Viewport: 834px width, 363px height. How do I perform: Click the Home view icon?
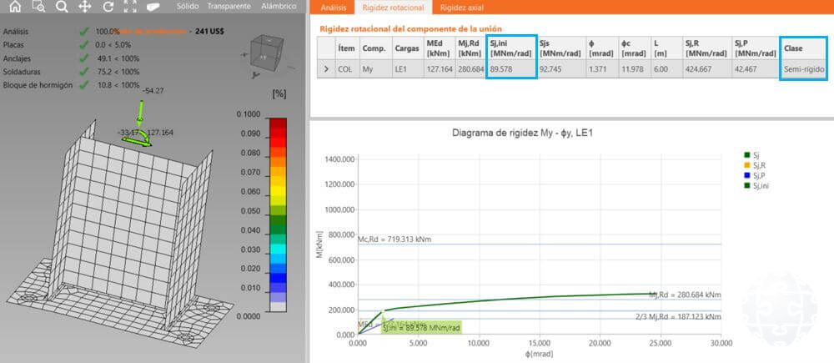point(15,7)
